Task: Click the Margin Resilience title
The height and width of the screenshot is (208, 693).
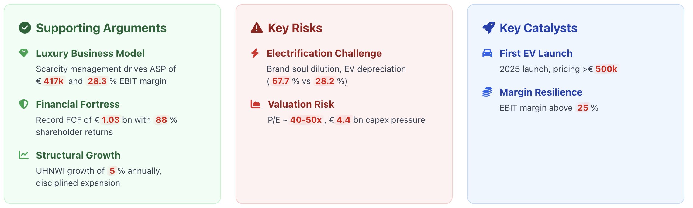Action: coord(541,92)
